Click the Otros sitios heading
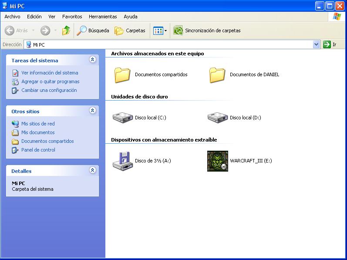This screenshot has height=260, width=347. 25,111
